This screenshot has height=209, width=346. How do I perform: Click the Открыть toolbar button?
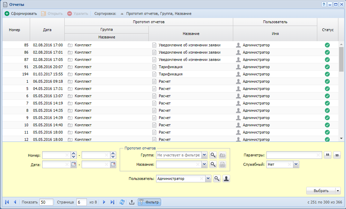pos(52,13)
